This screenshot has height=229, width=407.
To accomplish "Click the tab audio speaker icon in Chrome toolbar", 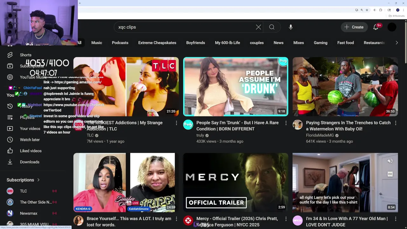I will [x=375, y=10].
